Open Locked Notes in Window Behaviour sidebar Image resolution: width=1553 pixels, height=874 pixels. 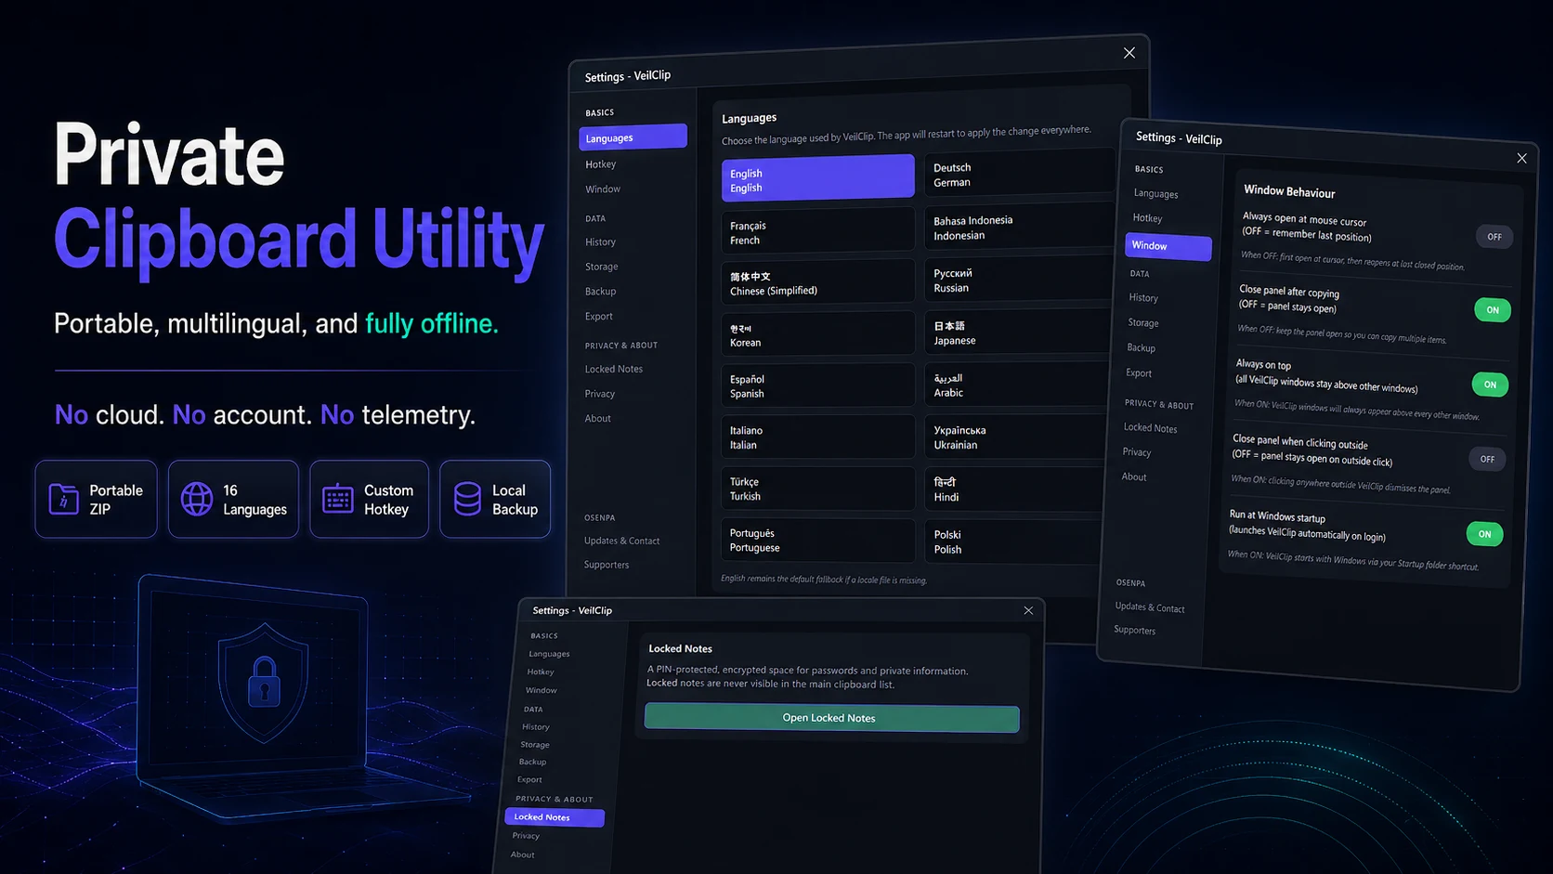(x=1151, y=428)
